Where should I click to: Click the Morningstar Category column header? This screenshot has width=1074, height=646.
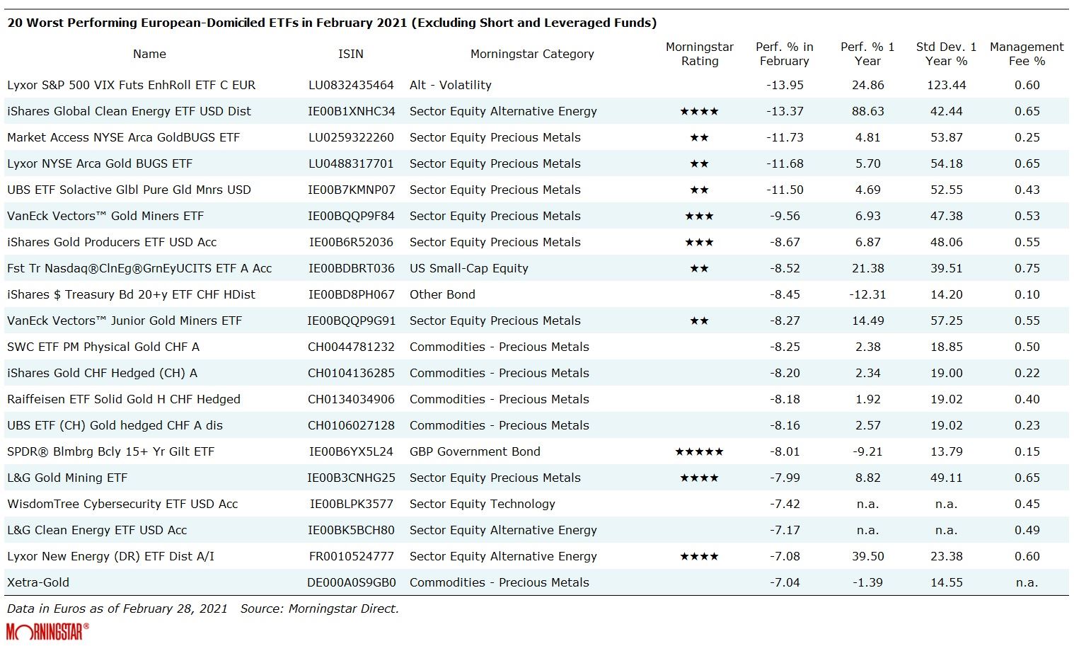(x=532, y=54)
